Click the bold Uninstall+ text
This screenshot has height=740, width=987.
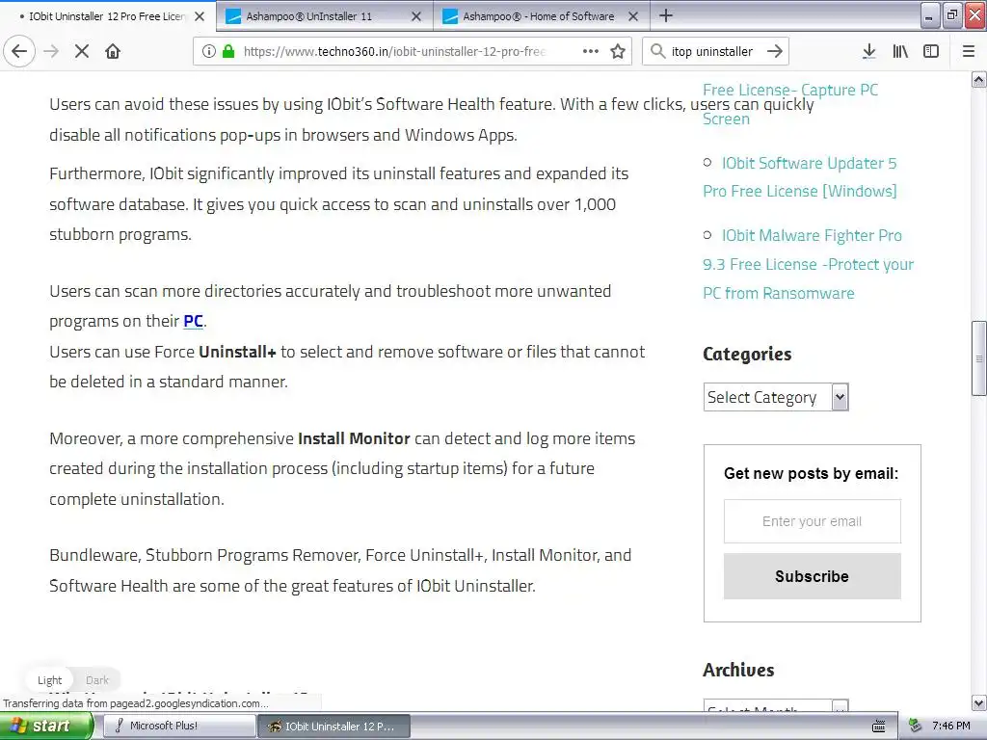point(237,352)
